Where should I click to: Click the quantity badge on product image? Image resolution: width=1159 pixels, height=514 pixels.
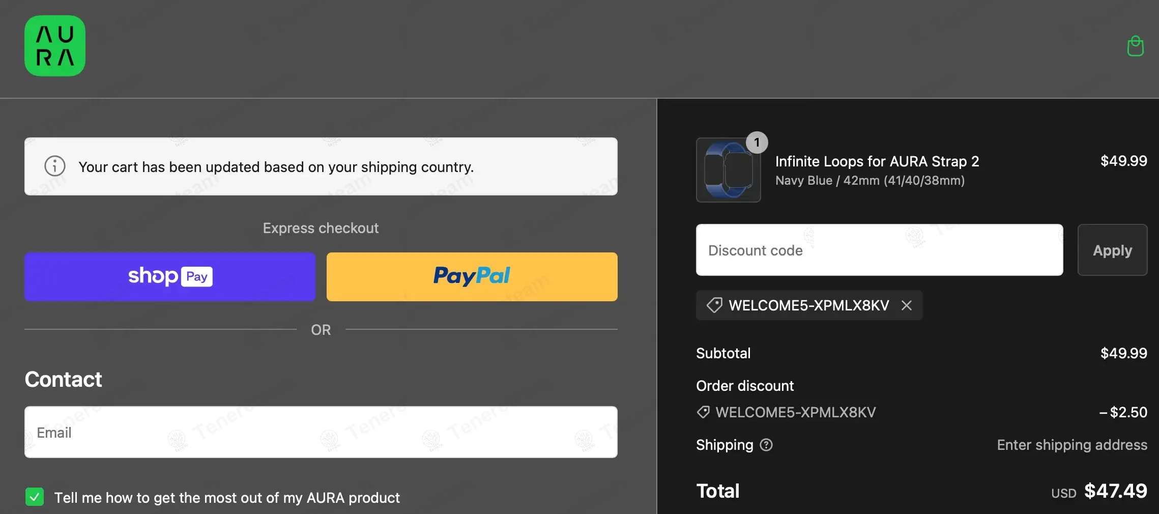point(757,142)
